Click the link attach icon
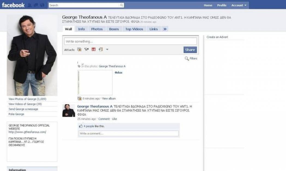This screenshot has height=171, width=286. [101, 50]
